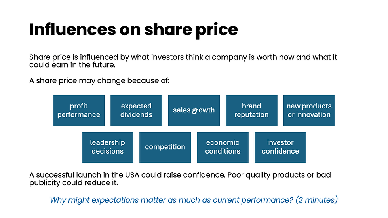Click the word 'Influences' in the heading
Screen dimensions: 388x218
point(72,29)
